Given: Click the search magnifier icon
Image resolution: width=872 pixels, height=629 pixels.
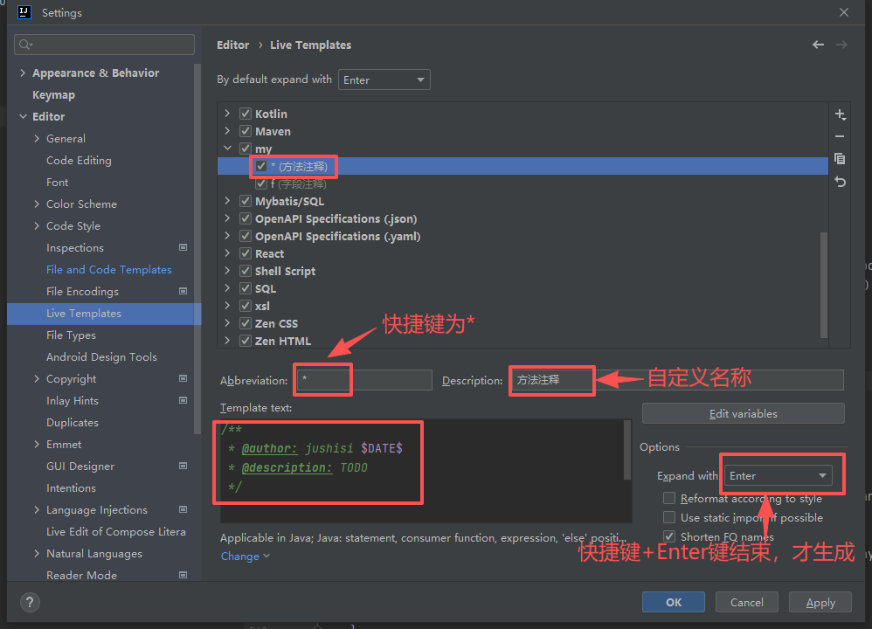Looking at the screenshot, I should [x=25, y=45].
